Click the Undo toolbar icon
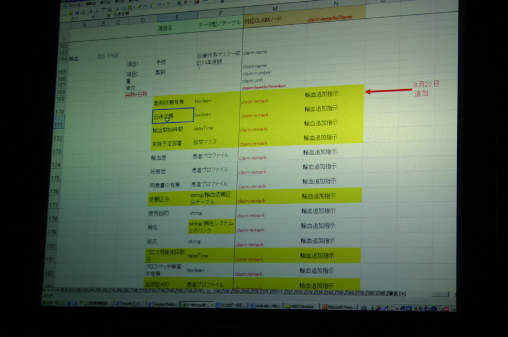Image resolution: width=508 pixels, height=337 pixels. coord(160,5)
